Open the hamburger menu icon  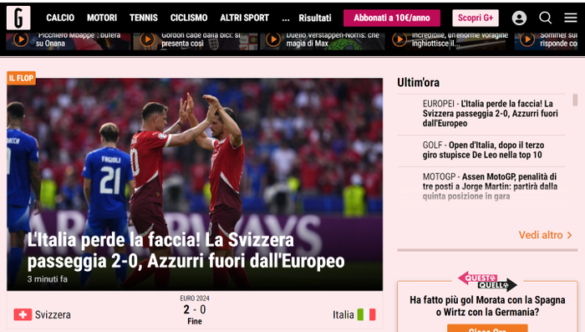pos(571,18)
